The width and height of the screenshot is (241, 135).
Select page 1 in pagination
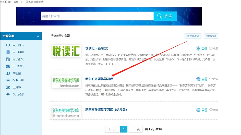click(124, 129)
